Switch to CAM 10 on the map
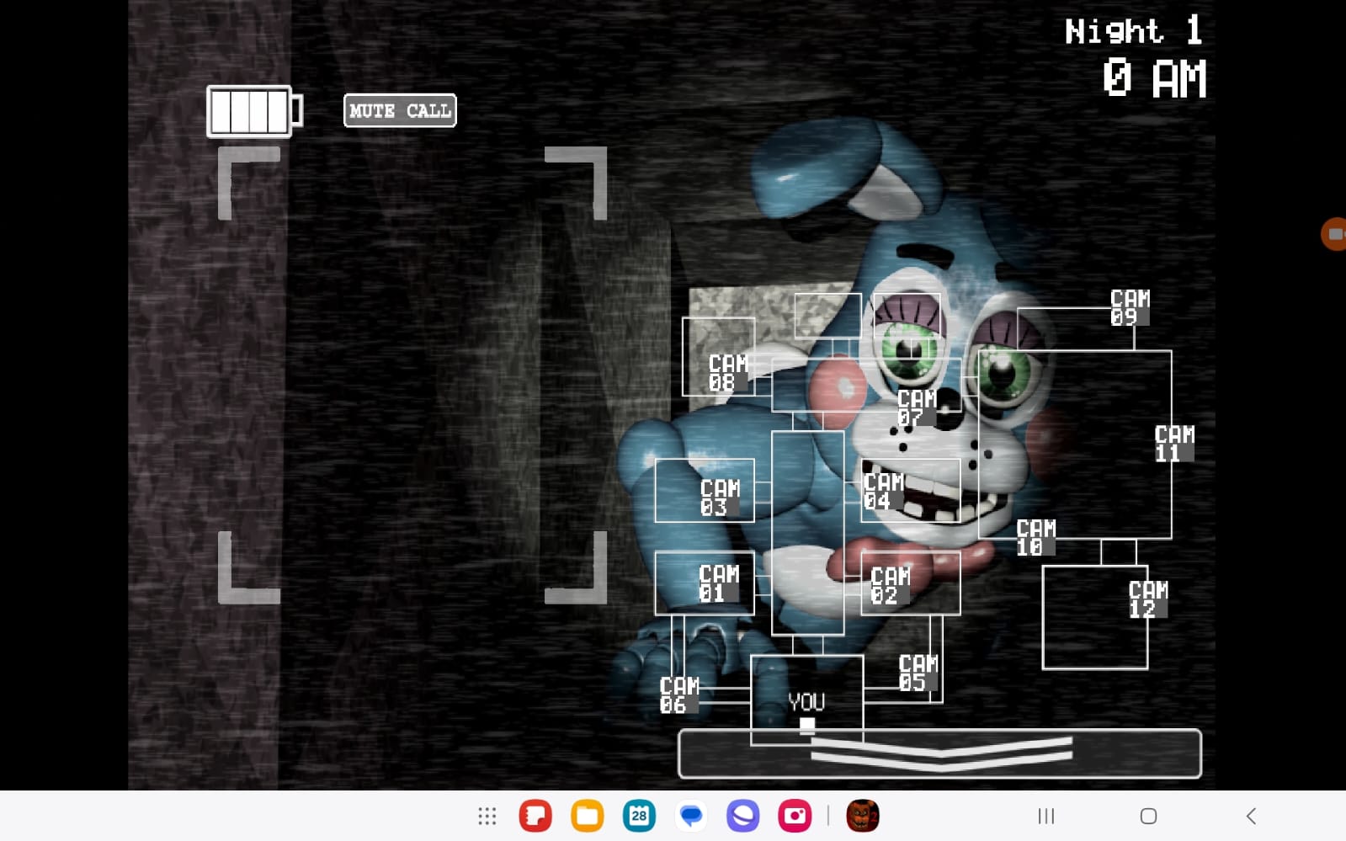This screenshot has height=841, width=1346. [1035, 537]
